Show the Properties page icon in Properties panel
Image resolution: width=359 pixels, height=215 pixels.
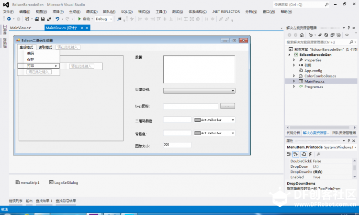coord(303,154)
